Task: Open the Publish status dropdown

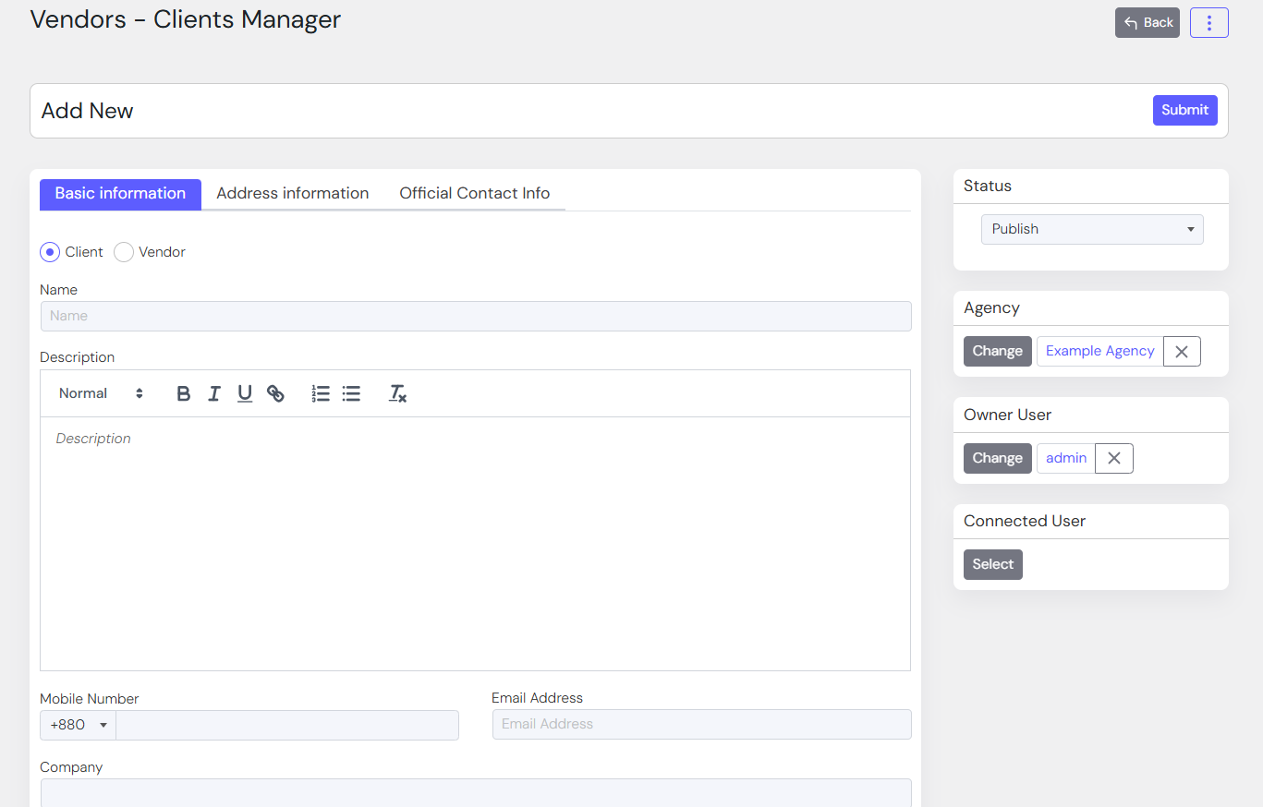Action: (1091, 229)
